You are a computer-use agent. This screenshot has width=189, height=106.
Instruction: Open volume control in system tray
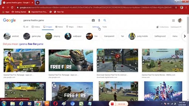[x=168, y=104]
